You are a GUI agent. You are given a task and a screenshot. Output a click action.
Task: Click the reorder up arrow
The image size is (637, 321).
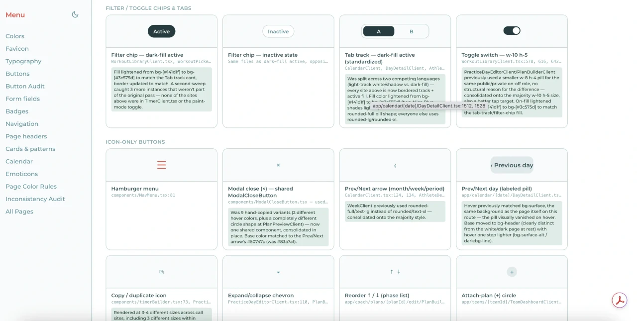pos(392,272)
